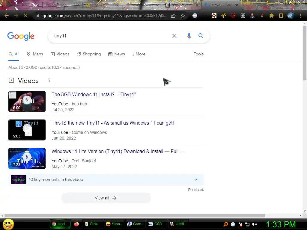
Task: Click the View all videos button
Action: (106, 198)
